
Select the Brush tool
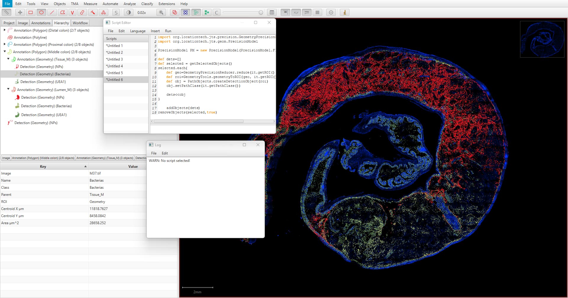click(x=82, y=12)
